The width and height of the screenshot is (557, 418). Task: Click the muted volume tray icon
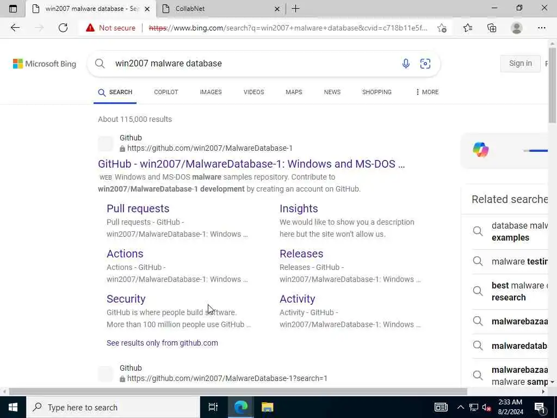click(x=486, y=408)
